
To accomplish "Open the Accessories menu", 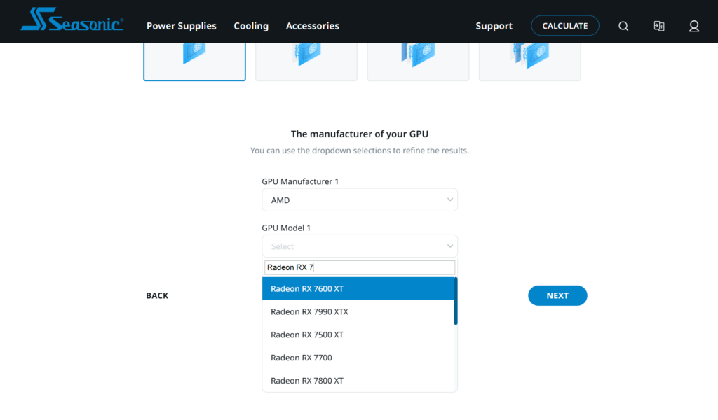I will click(x=313, y=26).
